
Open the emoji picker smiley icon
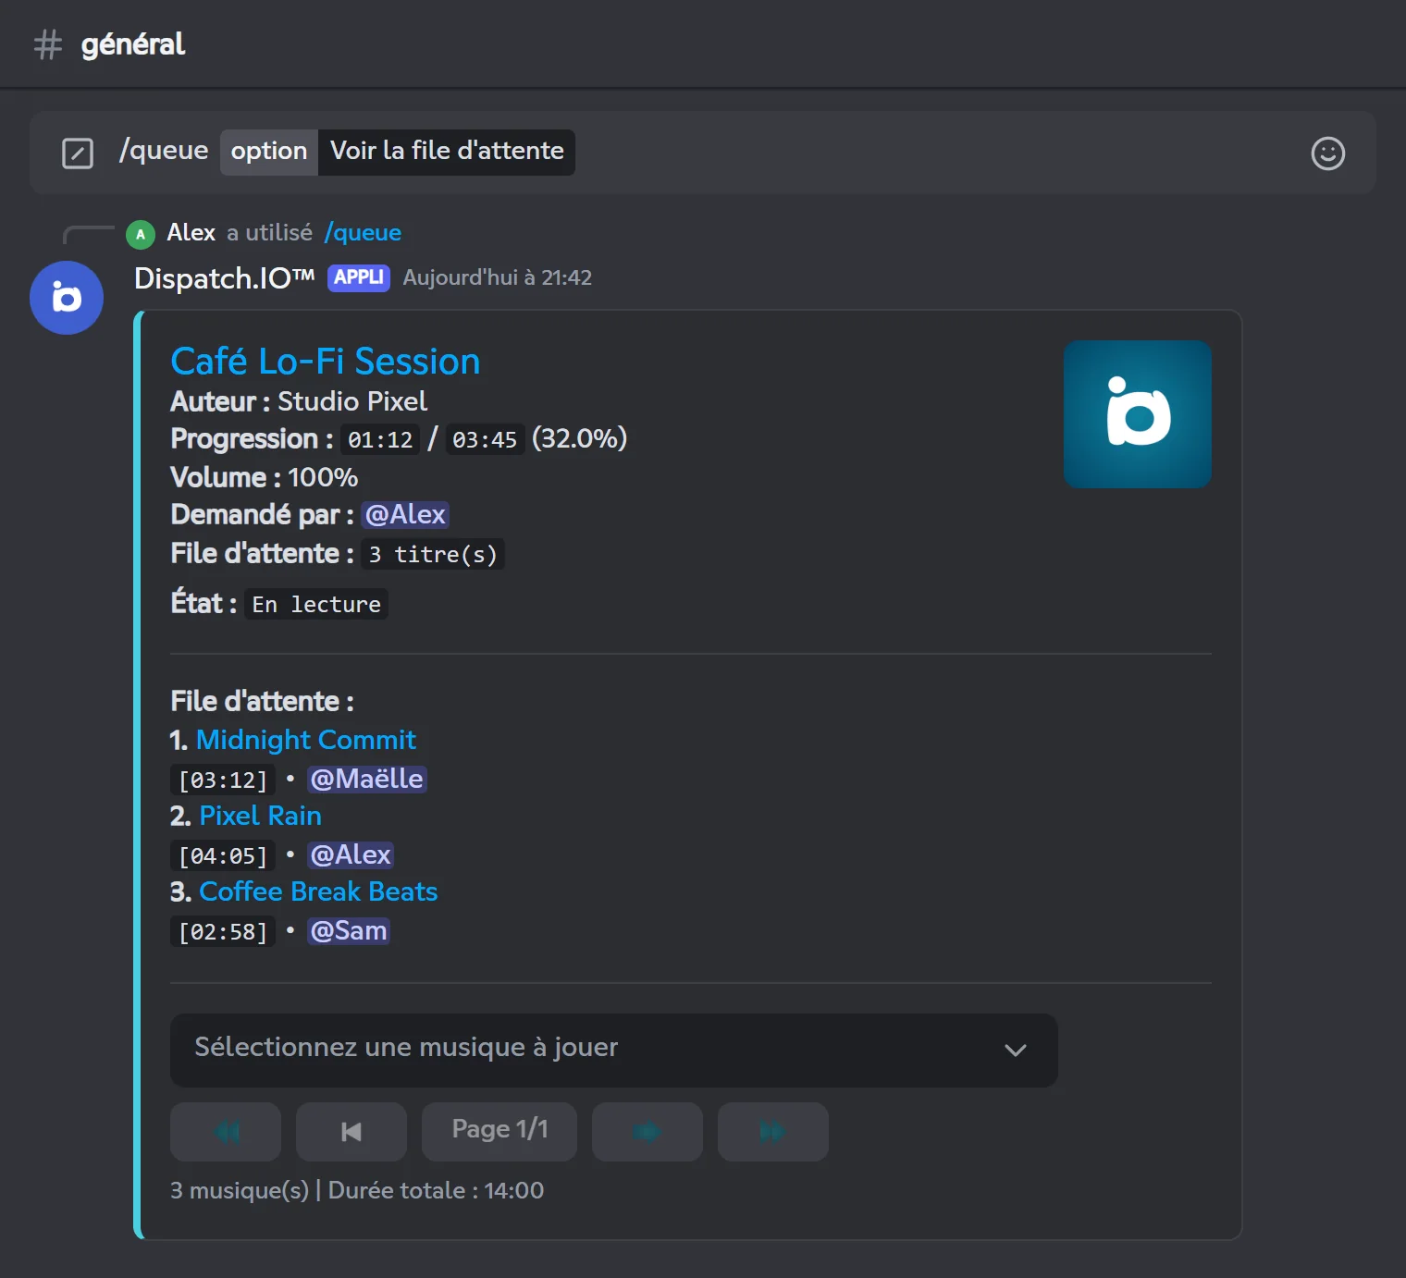point(1328,153)
